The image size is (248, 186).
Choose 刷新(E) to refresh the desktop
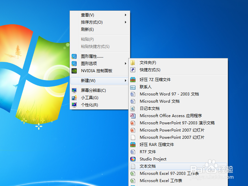pyautogui.click(x=100, y=30)
